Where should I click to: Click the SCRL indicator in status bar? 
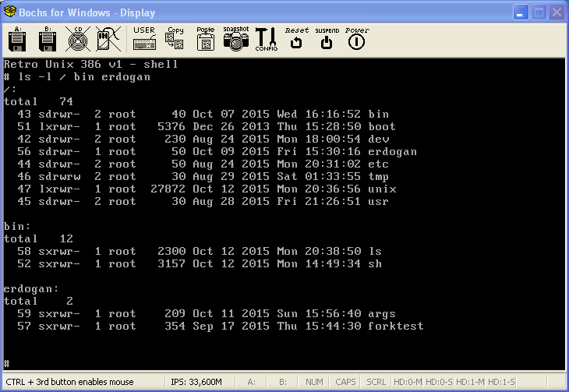[376, 382]
